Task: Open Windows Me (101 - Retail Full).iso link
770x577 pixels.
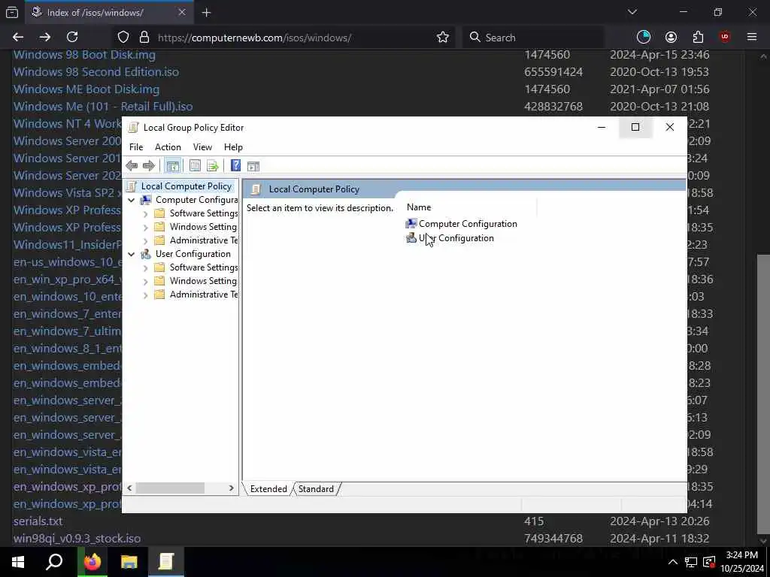Action: [102, 107]
